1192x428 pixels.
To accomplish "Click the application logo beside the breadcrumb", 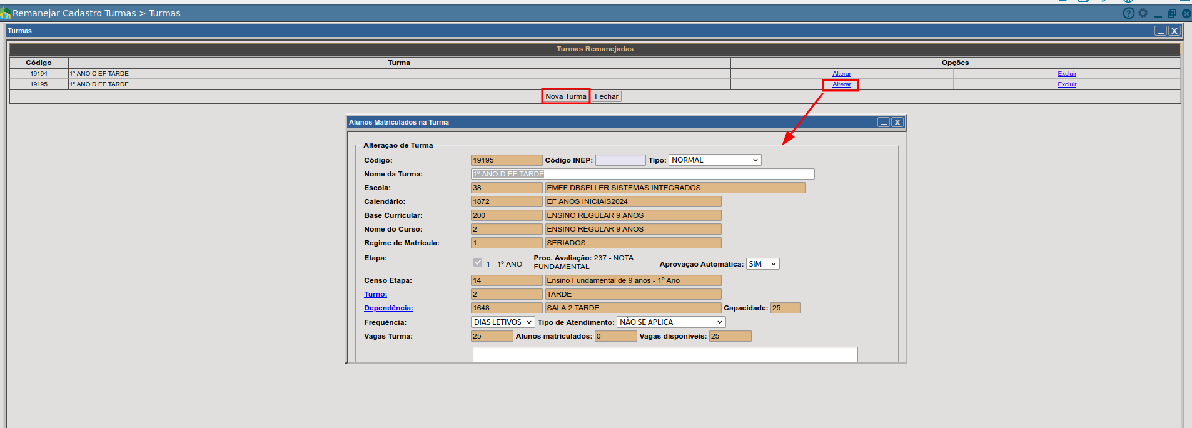I will point(6,13).
